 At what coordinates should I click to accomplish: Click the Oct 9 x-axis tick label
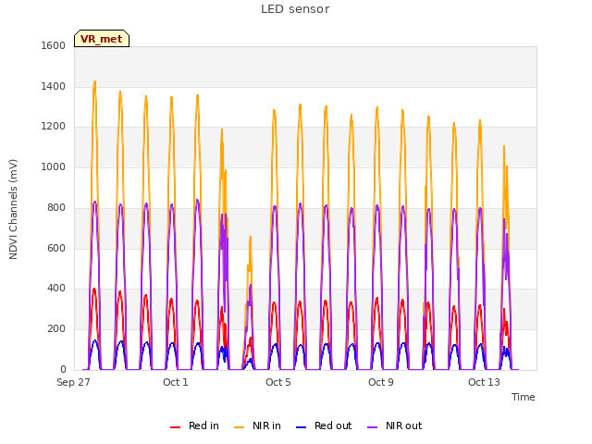pyautogui.click(x=381, y=382)
